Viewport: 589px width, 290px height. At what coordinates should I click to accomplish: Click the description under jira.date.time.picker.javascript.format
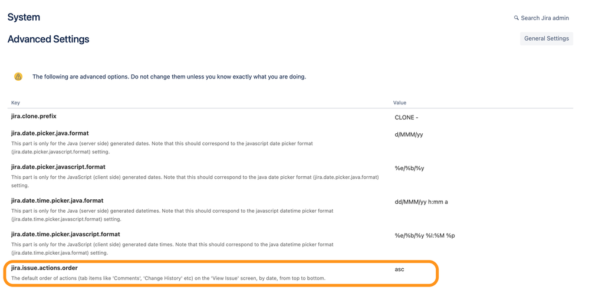point(172,249)
